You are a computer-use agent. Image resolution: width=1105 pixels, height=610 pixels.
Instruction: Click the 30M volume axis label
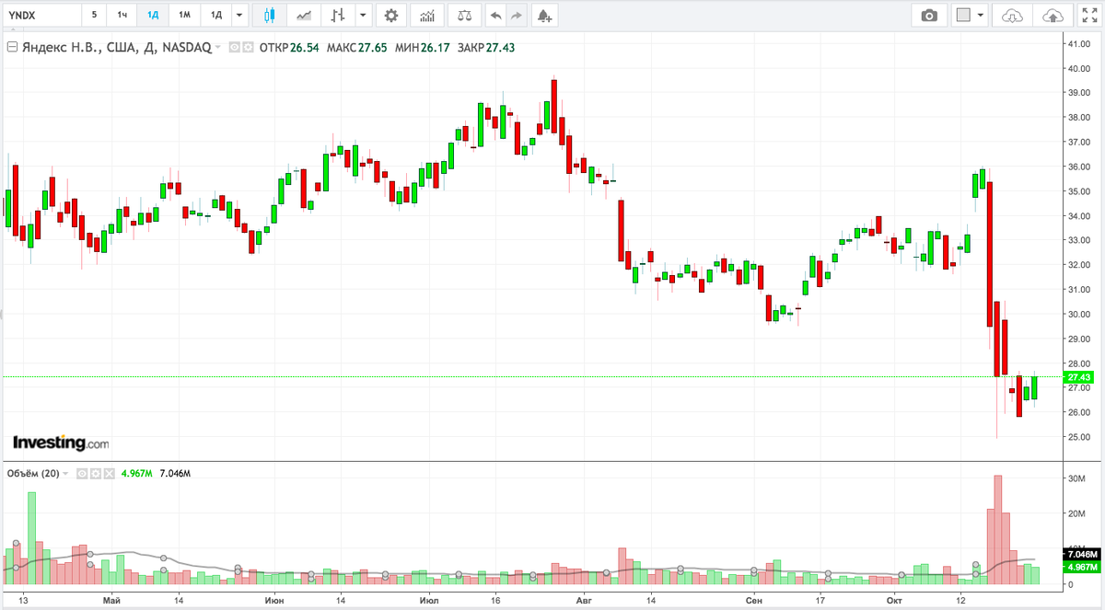click(x=1075, y=478)
